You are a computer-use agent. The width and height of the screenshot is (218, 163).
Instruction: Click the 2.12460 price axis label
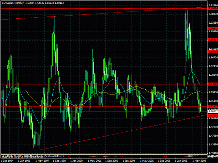(x=213, y=6)
